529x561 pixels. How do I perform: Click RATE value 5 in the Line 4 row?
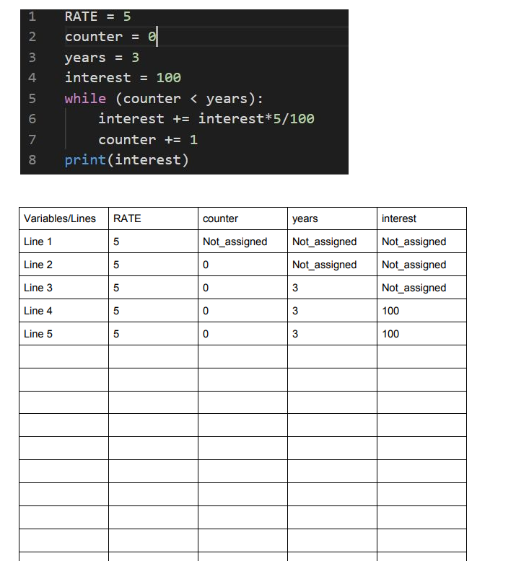116,311
